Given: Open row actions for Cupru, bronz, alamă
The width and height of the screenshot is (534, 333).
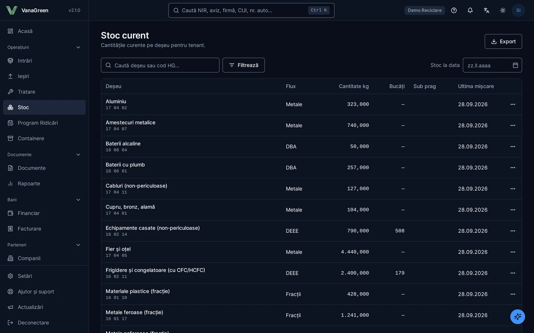Looking at the screenshot, I should tap(513, 210).
